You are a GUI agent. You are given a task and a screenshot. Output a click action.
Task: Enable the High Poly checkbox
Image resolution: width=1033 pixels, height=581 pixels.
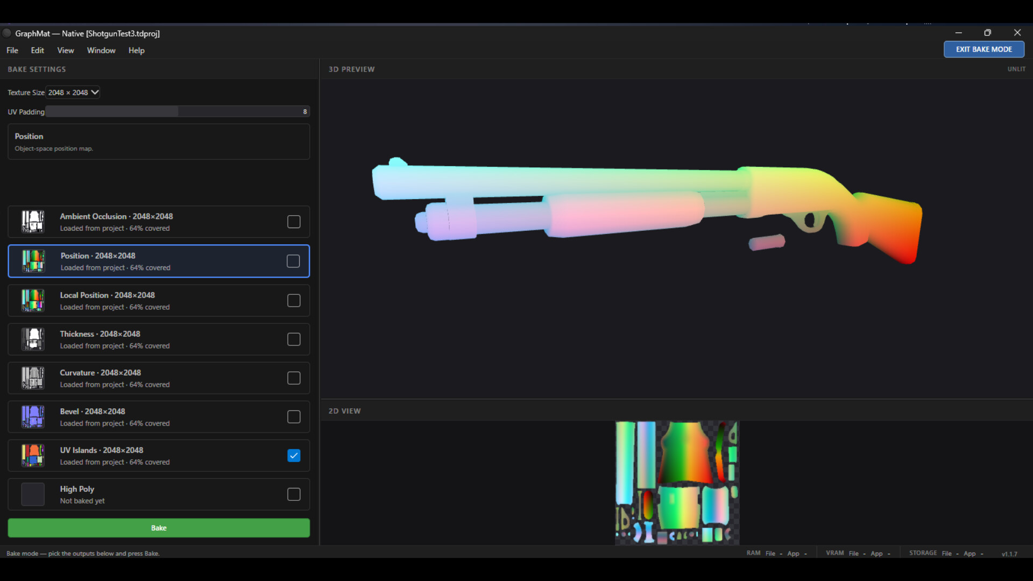[x=294, y=494]
